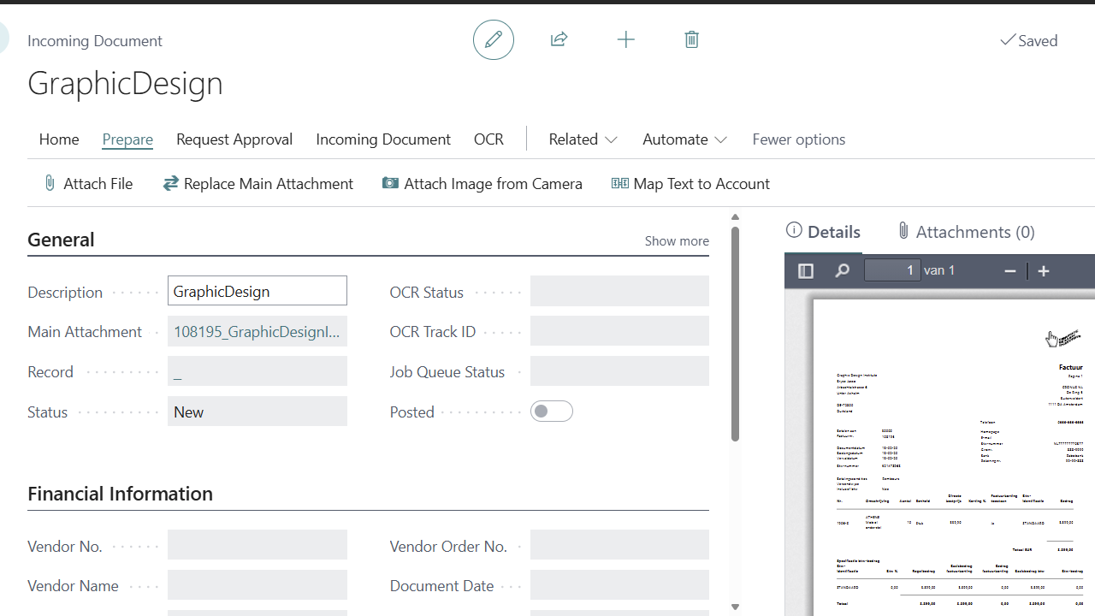Click Show more in General section
The image size is (1095, 616).
click(677, 241)
